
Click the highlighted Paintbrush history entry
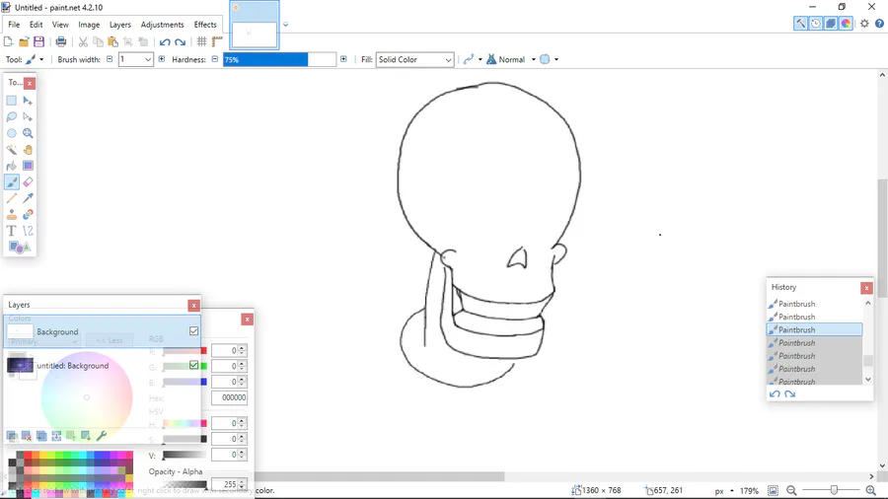pos(814,329)
